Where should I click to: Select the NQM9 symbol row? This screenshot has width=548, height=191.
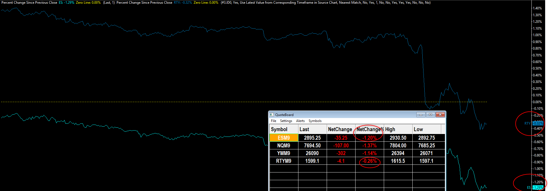coord(284,145)
